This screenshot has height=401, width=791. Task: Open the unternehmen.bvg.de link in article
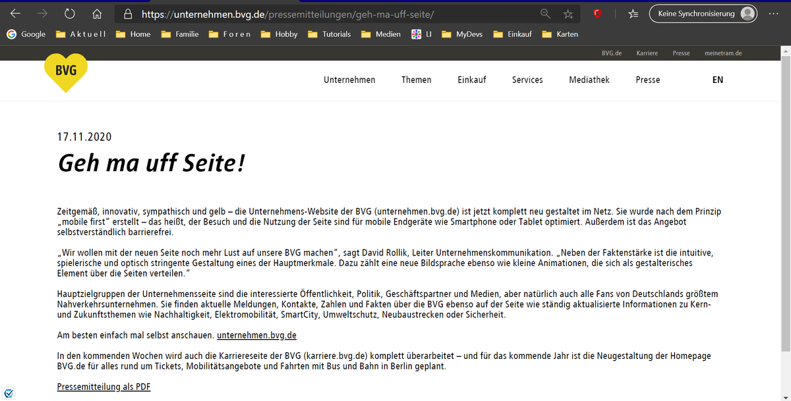[256, 335]
